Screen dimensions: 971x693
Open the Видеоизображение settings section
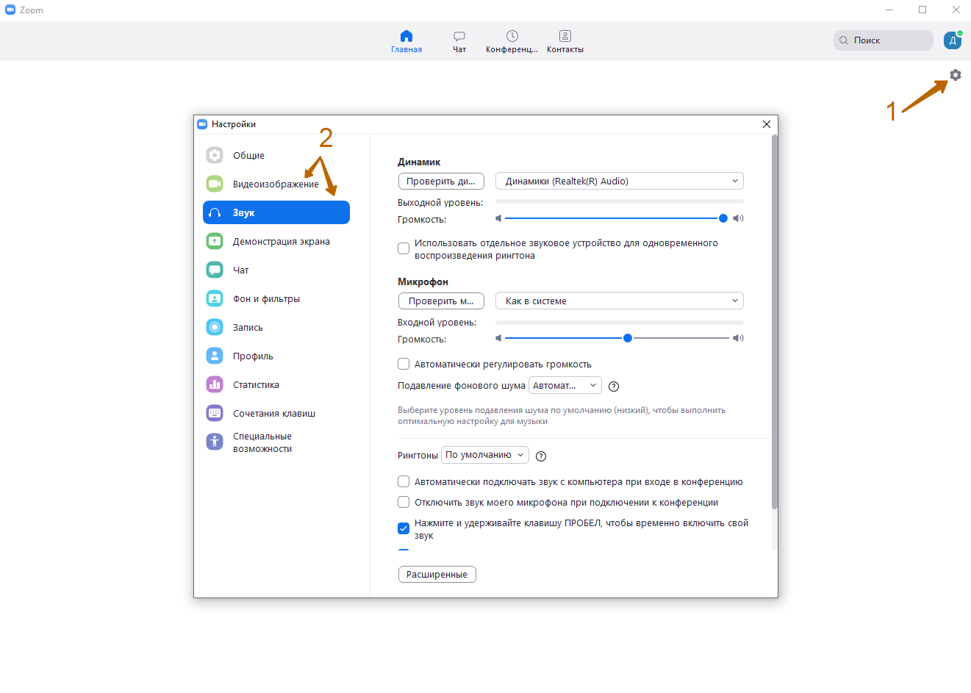click(276, 184)
